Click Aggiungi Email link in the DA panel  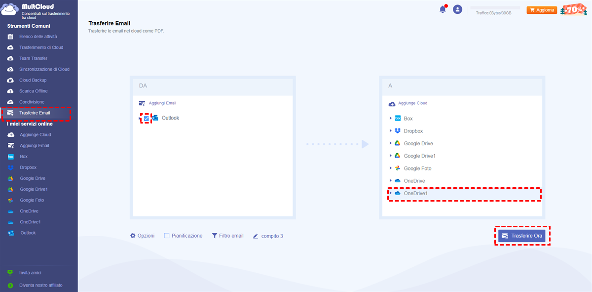[162, 103]
